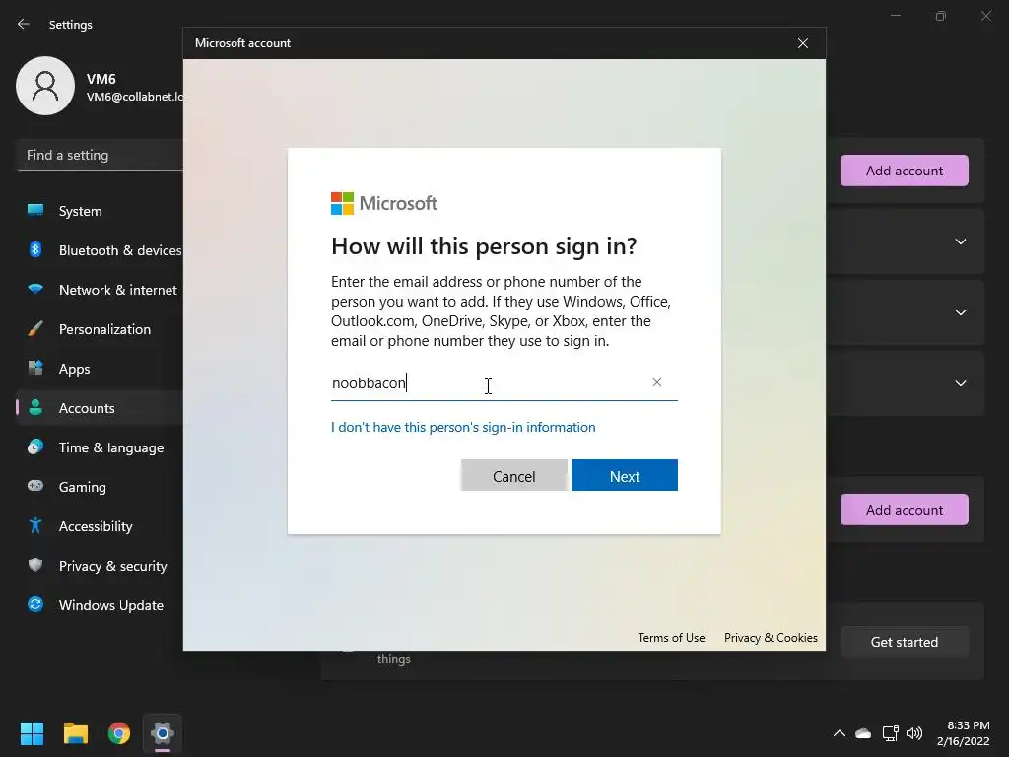1009x757 pixels.
Task: Focus the Find a setting search box
Action: [x=100, y=155]
